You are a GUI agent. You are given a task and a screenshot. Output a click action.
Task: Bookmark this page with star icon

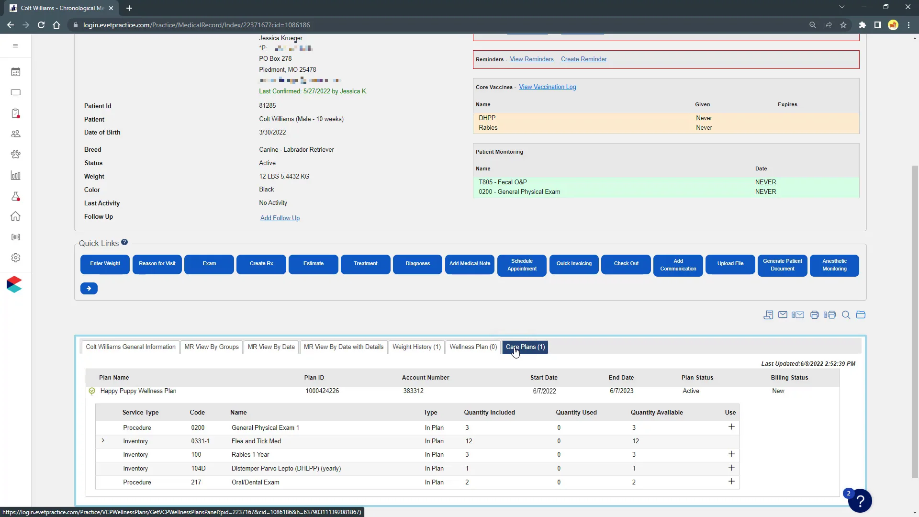843,25
